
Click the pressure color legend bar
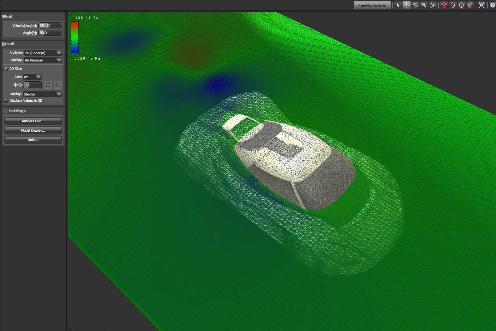75,37
